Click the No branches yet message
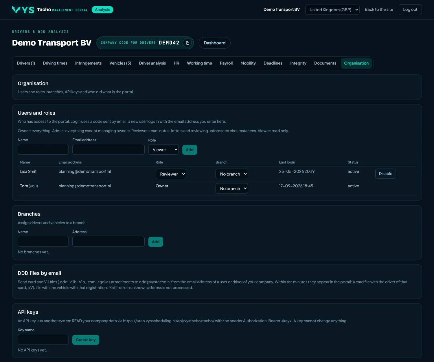The height and width of the screenshot is (362, 434). click(x=33, y=252)
